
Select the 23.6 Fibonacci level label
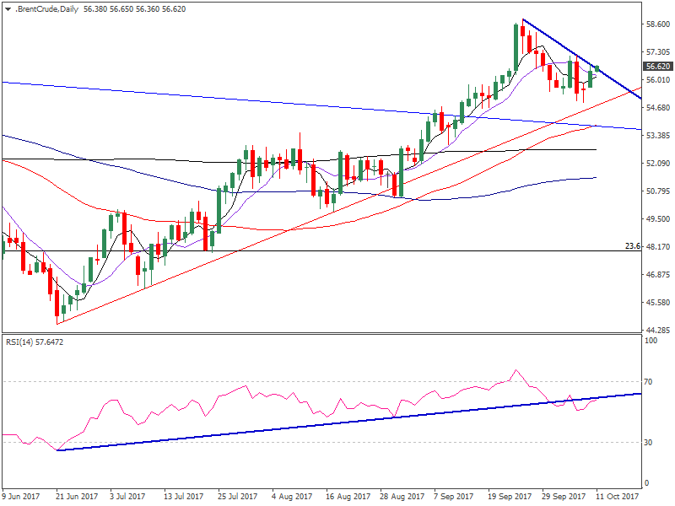pos(632,246)
